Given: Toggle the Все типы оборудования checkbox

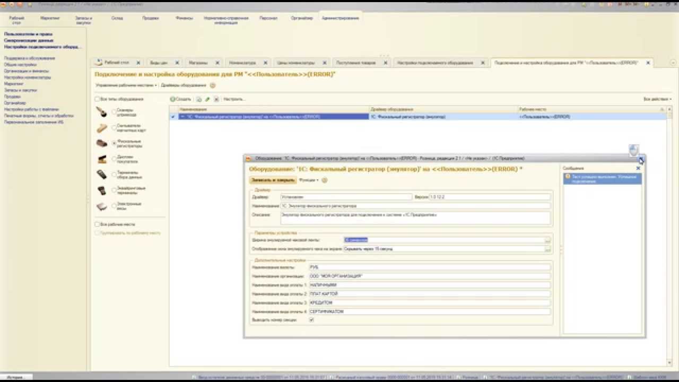Looking at the screenshot, I should 97,99.
